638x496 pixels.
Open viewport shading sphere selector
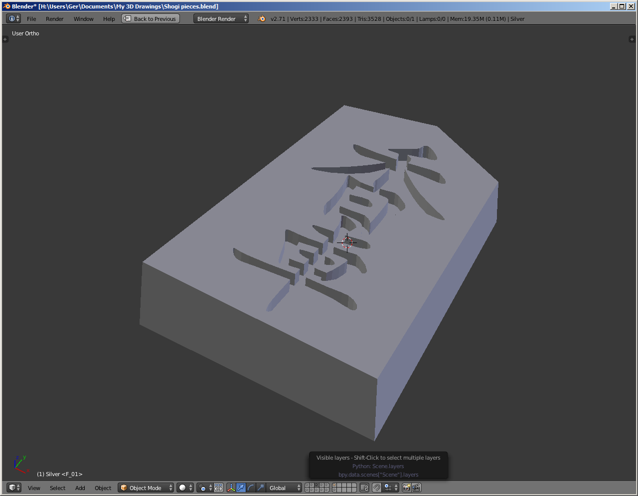pos(185,488)
